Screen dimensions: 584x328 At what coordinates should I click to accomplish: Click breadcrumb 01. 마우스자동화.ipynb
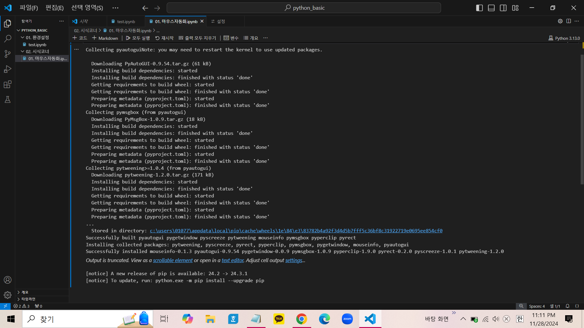127,30
